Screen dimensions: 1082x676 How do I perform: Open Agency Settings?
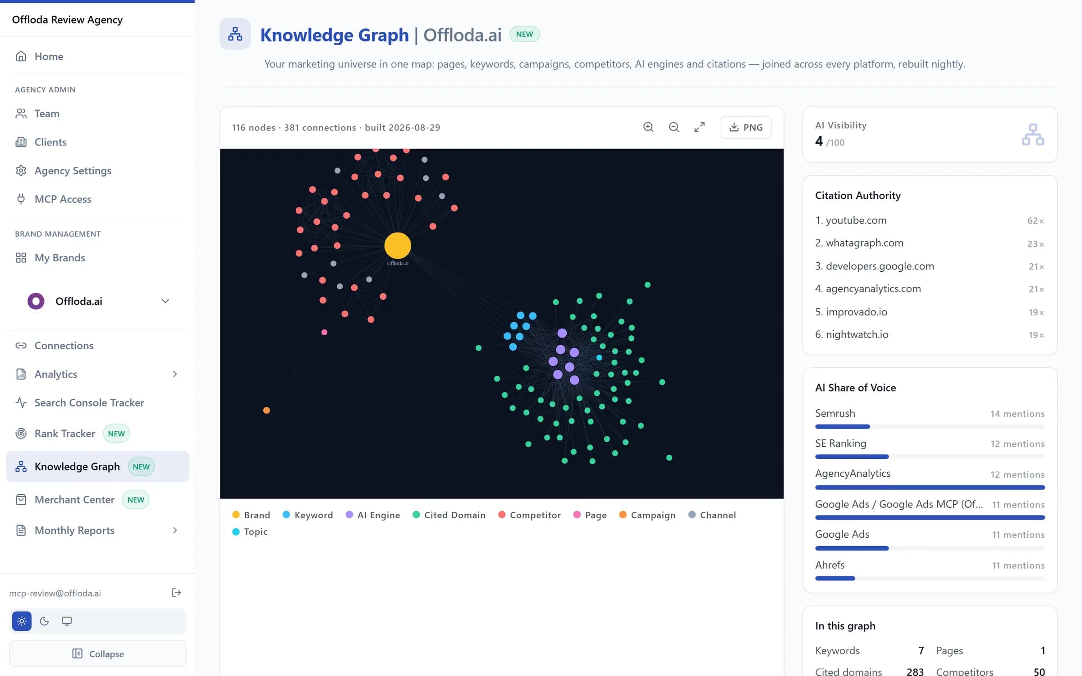coord(97,170)
